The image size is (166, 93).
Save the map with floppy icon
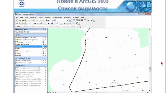tap(23, 20)
